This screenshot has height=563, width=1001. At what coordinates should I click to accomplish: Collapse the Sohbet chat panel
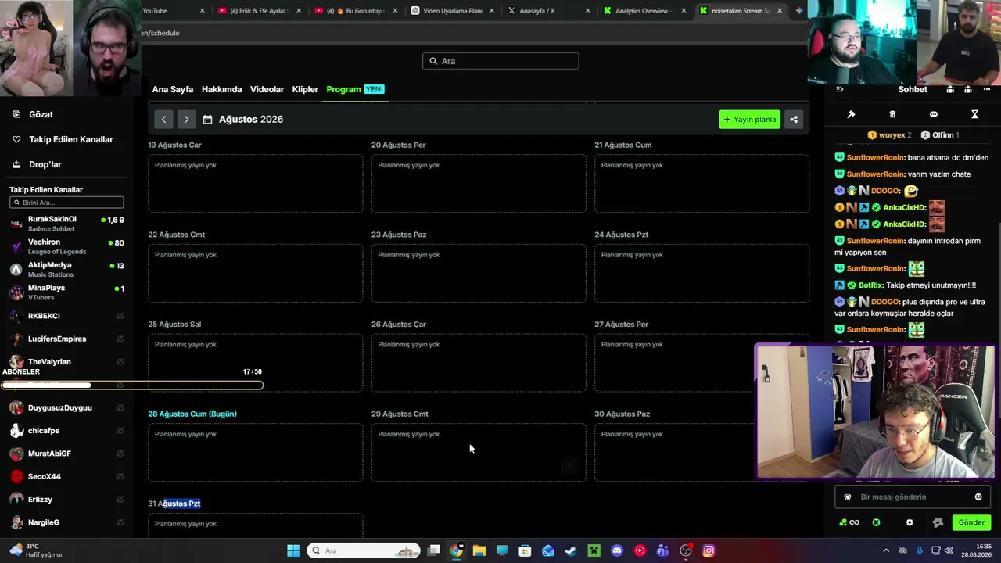click(839, 89)
